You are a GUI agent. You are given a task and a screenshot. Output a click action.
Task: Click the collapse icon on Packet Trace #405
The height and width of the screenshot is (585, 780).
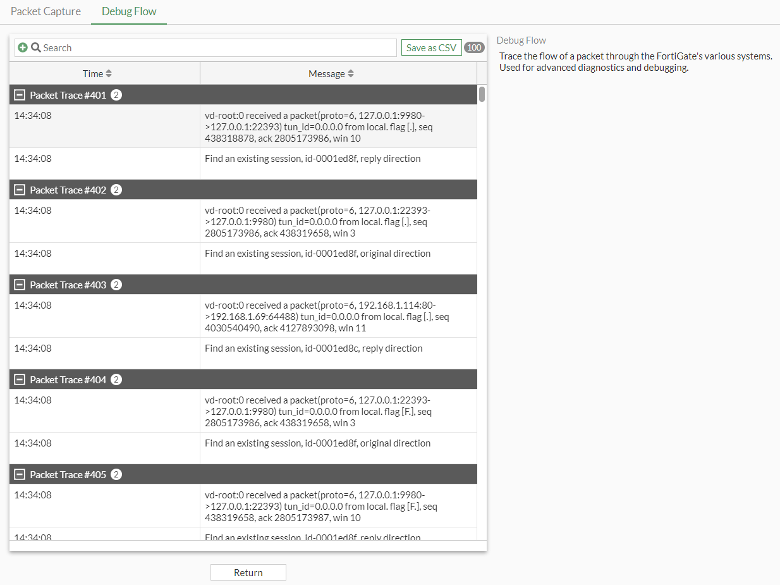point(19,474)
